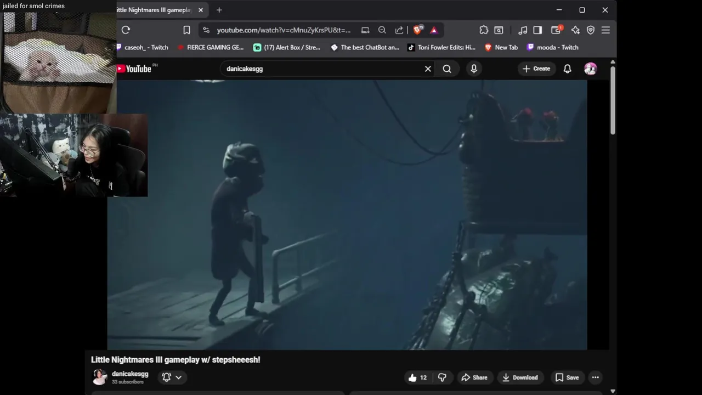Screen dimensions: 702x395
Task: Open mooda - Twitch bookmark
Action: pos(553,48)
